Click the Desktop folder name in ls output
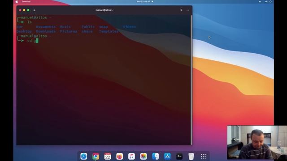This screenshot has width=287, height=161. (x=24, y=31)
